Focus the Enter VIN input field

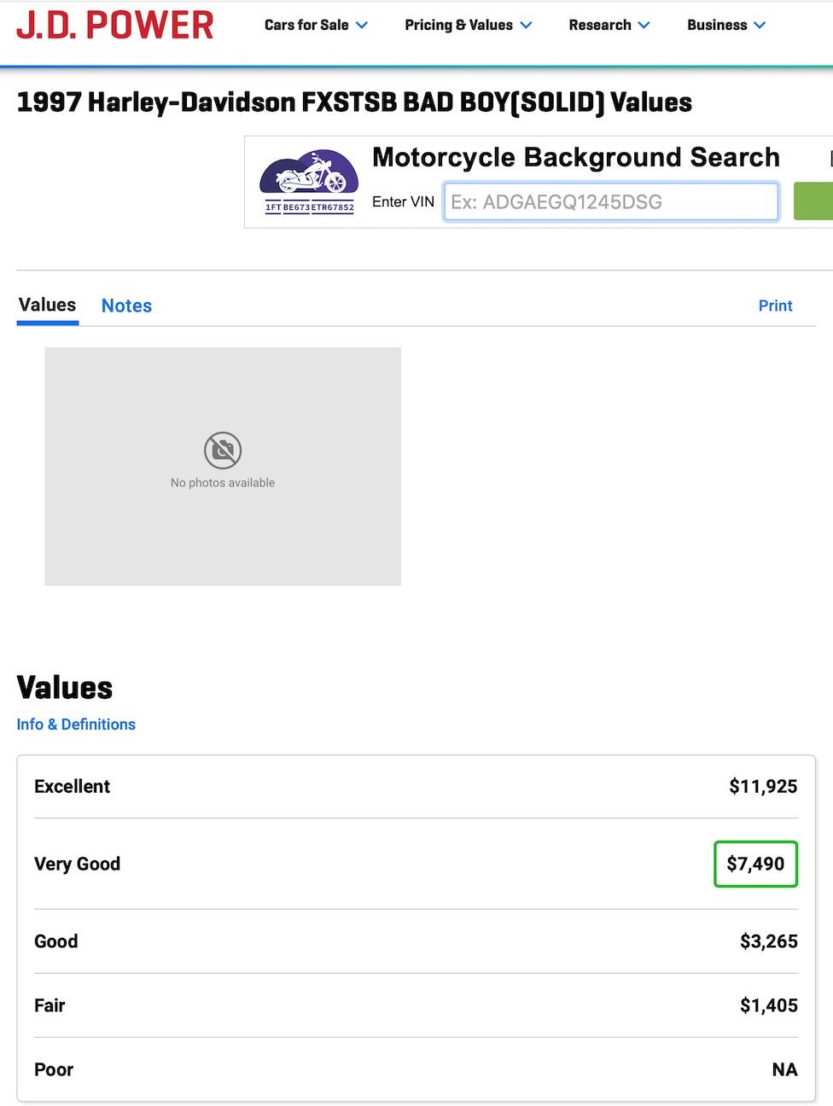[610, 202]
